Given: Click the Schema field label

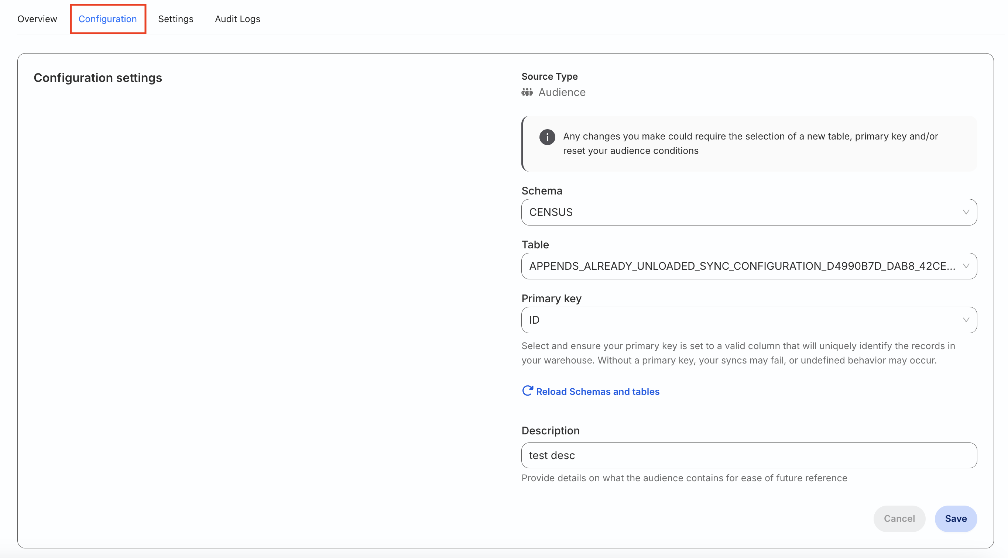Looking at the screenshot, I should tap(542, 191).
